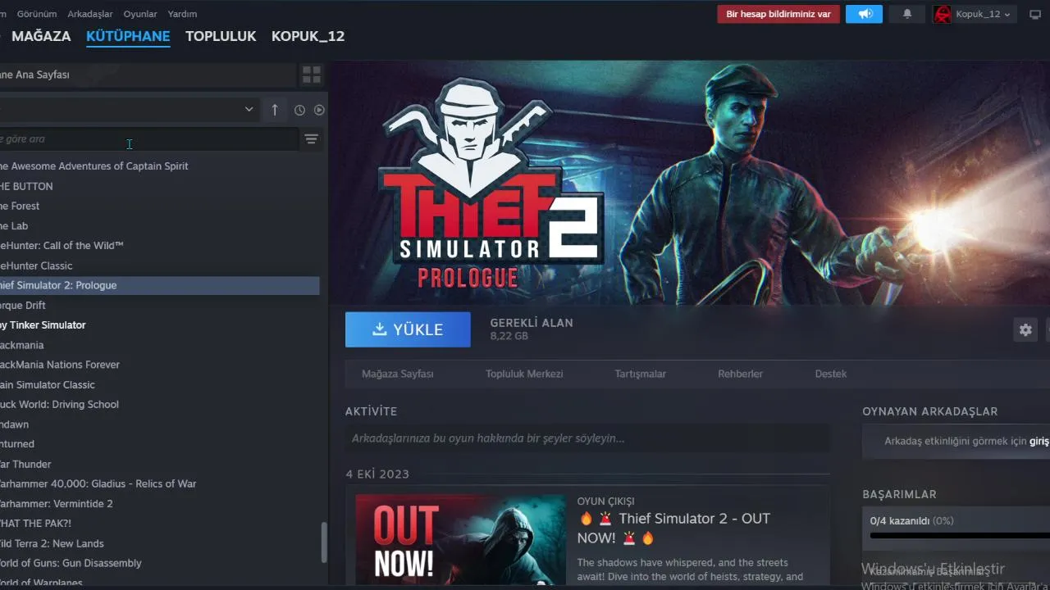Click the sort ascending arrow icon
The image size is (1050, 590).
pos(275,110)
